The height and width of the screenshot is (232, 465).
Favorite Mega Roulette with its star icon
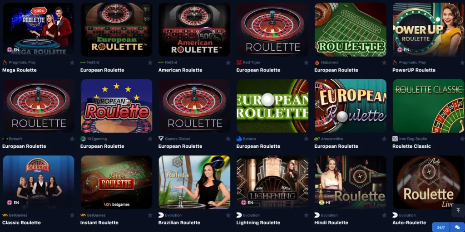72,63
